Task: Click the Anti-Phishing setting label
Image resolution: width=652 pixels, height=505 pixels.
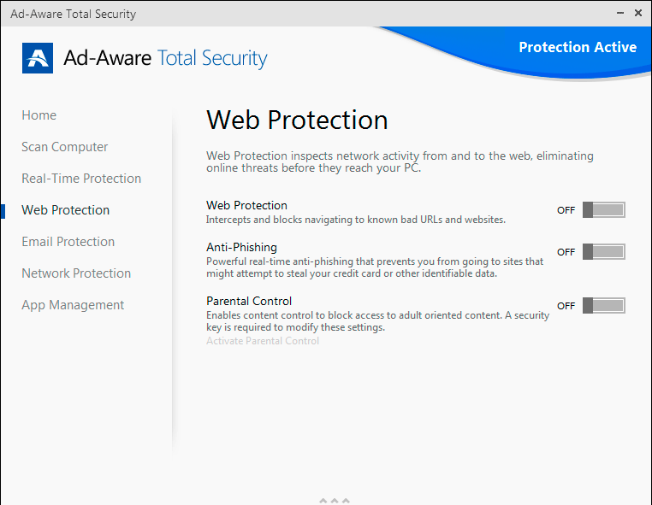Action: (242, 247)
